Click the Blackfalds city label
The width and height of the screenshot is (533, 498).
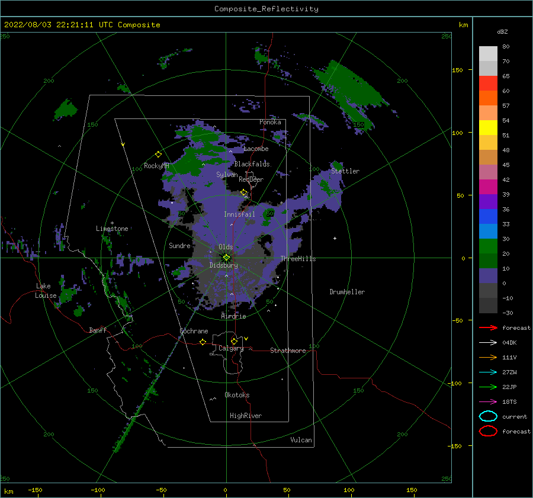[252, 164]
